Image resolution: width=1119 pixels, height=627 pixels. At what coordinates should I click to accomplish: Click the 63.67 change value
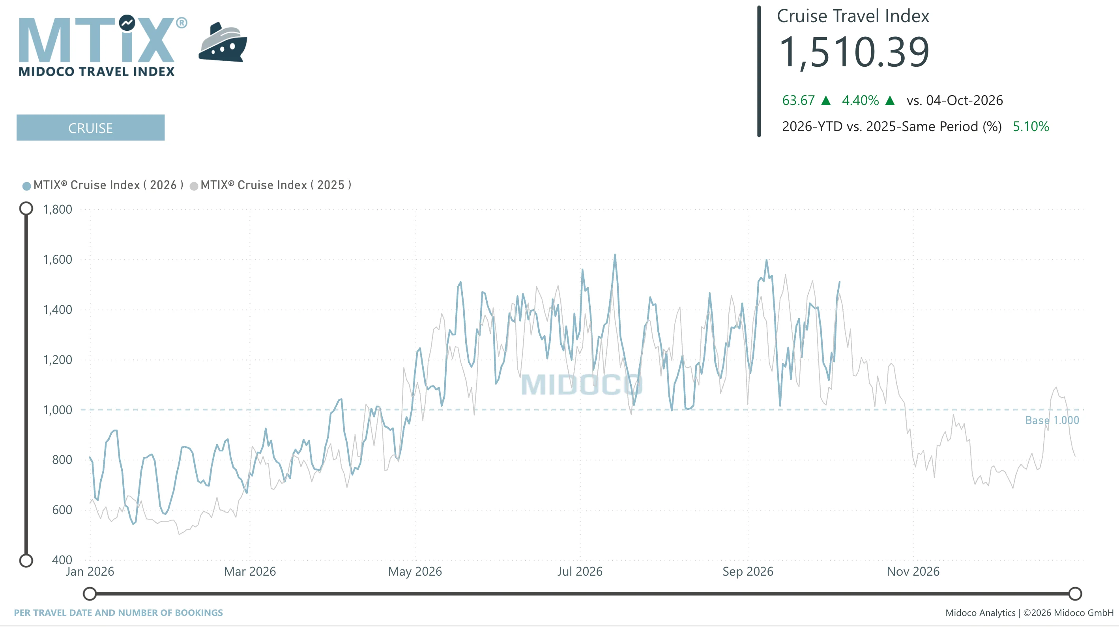tap(799, 100)
